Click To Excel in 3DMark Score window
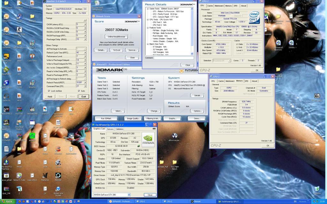Image resolution: width=327 pixels, height=204 pixels. [116, 50]
